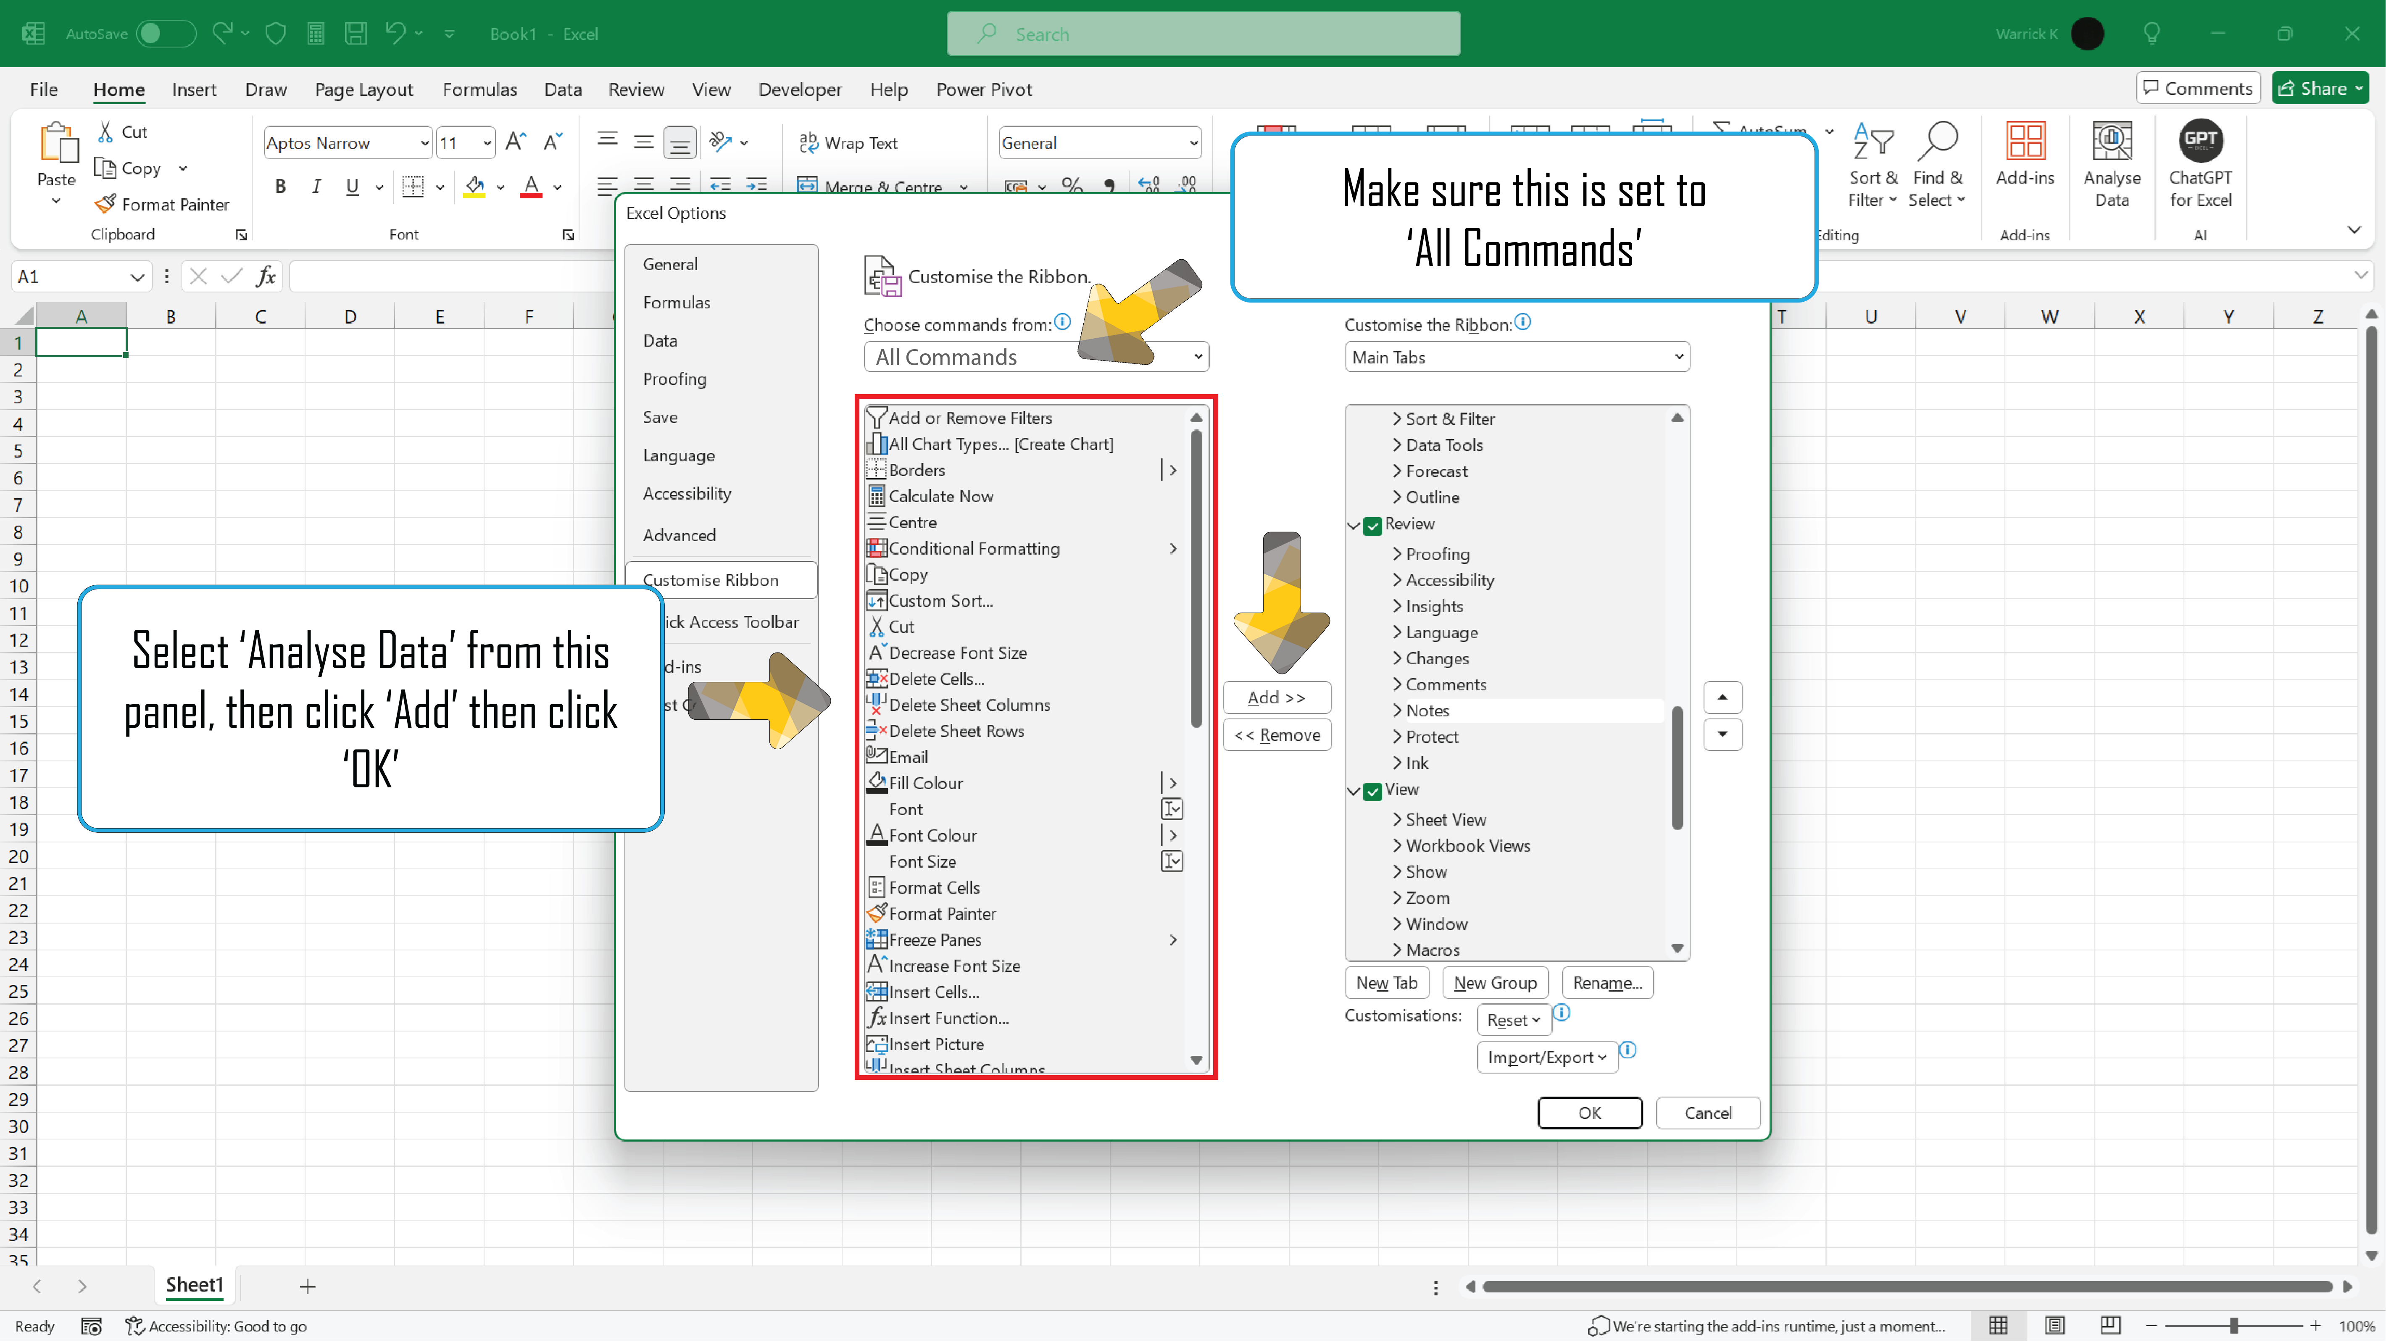Click the Underline button
Viewport: 2386px width, 1342px height.
[x=352, y=187]
